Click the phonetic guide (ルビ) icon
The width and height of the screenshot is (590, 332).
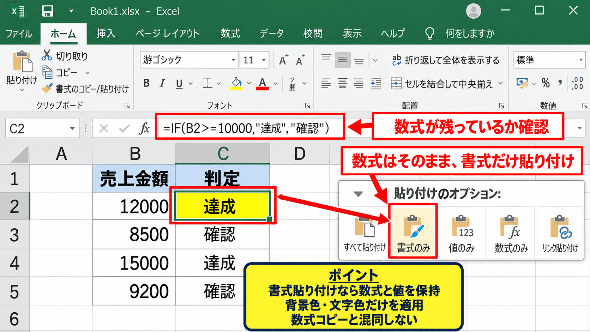[292, 84]
